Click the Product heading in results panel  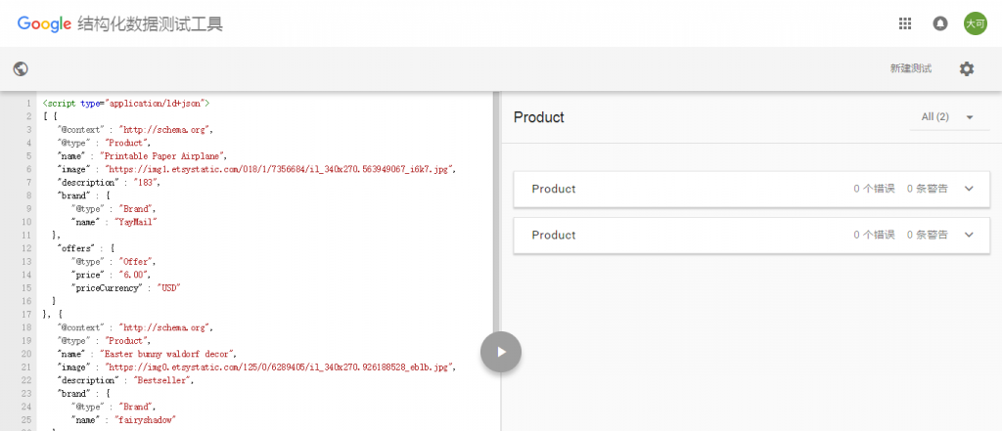click(x=539, y=117)
